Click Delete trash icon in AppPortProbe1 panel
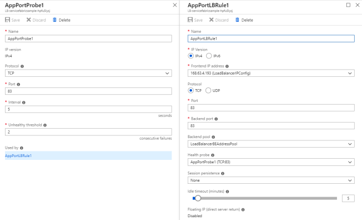The image size is (362, 220). click(55, 20)
